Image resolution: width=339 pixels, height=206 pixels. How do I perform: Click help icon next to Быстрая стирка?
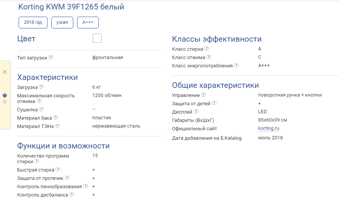point(58,170)
